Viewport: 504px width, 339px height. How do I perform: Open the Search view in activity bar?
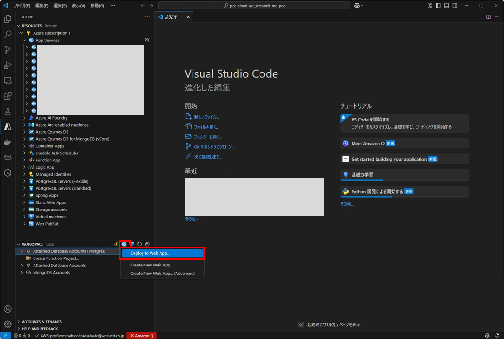pyautogui.click(x=8, y=34)
